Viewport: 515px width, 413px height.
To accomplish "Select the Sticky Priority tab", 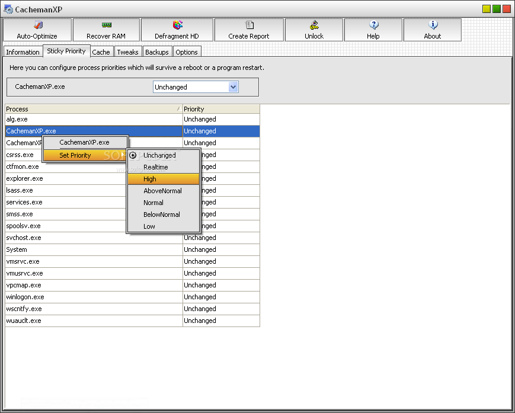I will tap(66, 51).
